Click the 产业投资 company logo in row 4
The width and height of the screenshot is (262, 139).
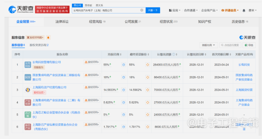(x=28, y=102)
